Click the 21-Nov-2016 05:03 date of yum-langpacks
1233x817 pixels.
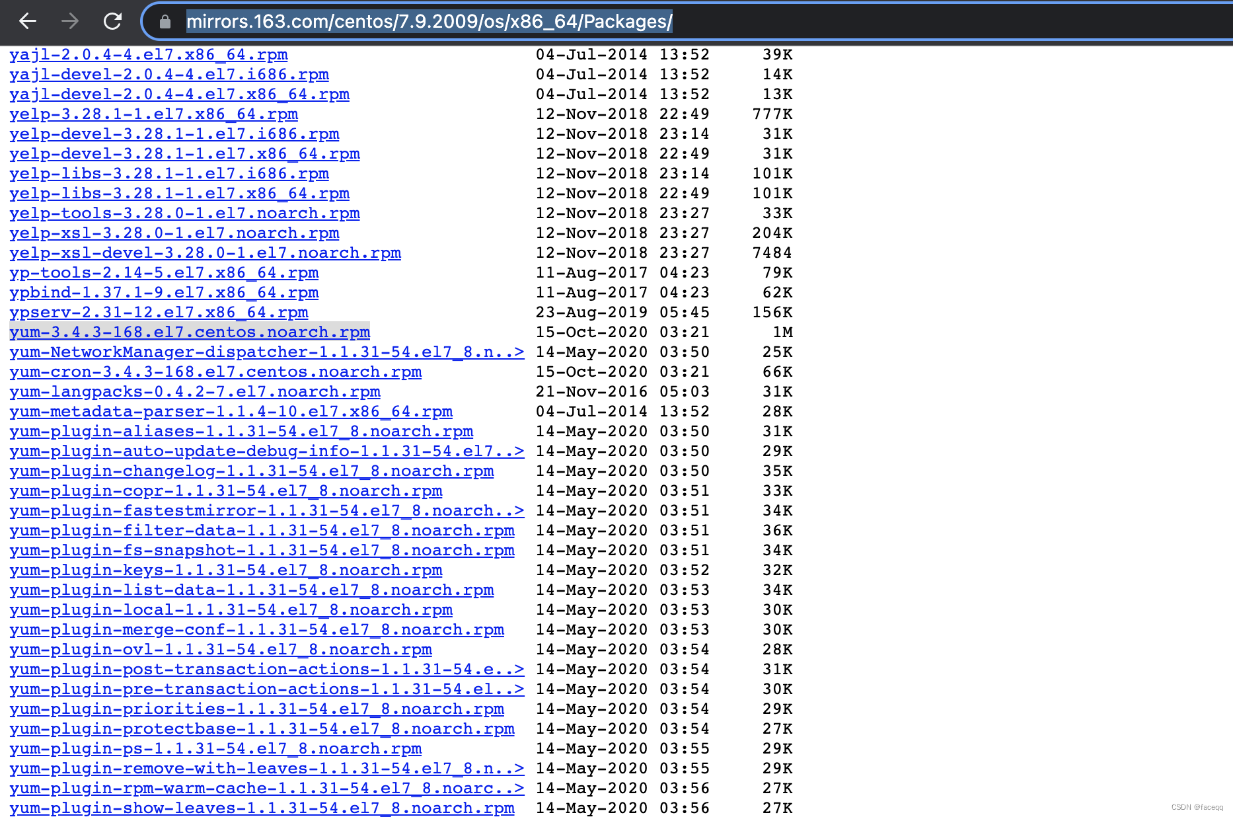pyautogui.click(x=622, y=392)
